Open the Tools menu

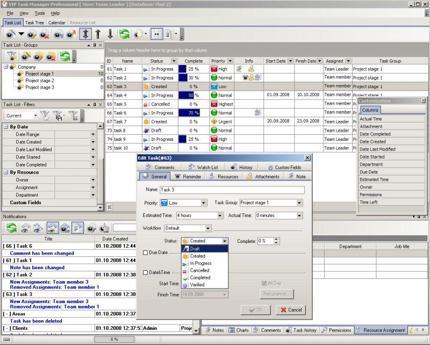tap(40, 13)
